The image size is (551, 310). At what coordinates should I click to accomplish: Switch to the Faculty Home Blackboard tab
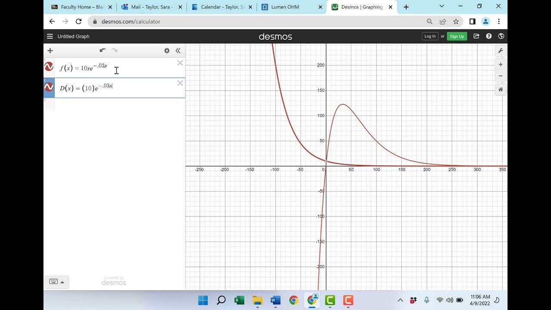click(x=82, y=7)
